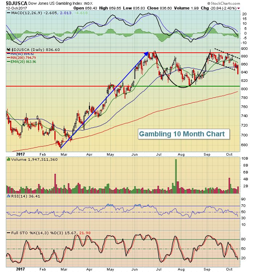The image size is (254, 272).
Task: Click the Low 835.83 value
Action: click(x=134, y=8)
